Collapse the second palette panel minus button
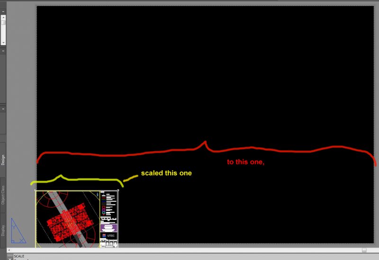 [x=3, y=51]
